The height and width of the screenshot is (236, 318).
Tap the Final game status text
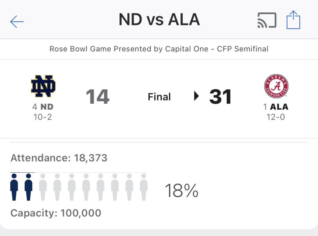pos(159,97)
